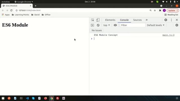
Task: Toggle device toolbar icon in DevTools
Action: click(98, 20)
